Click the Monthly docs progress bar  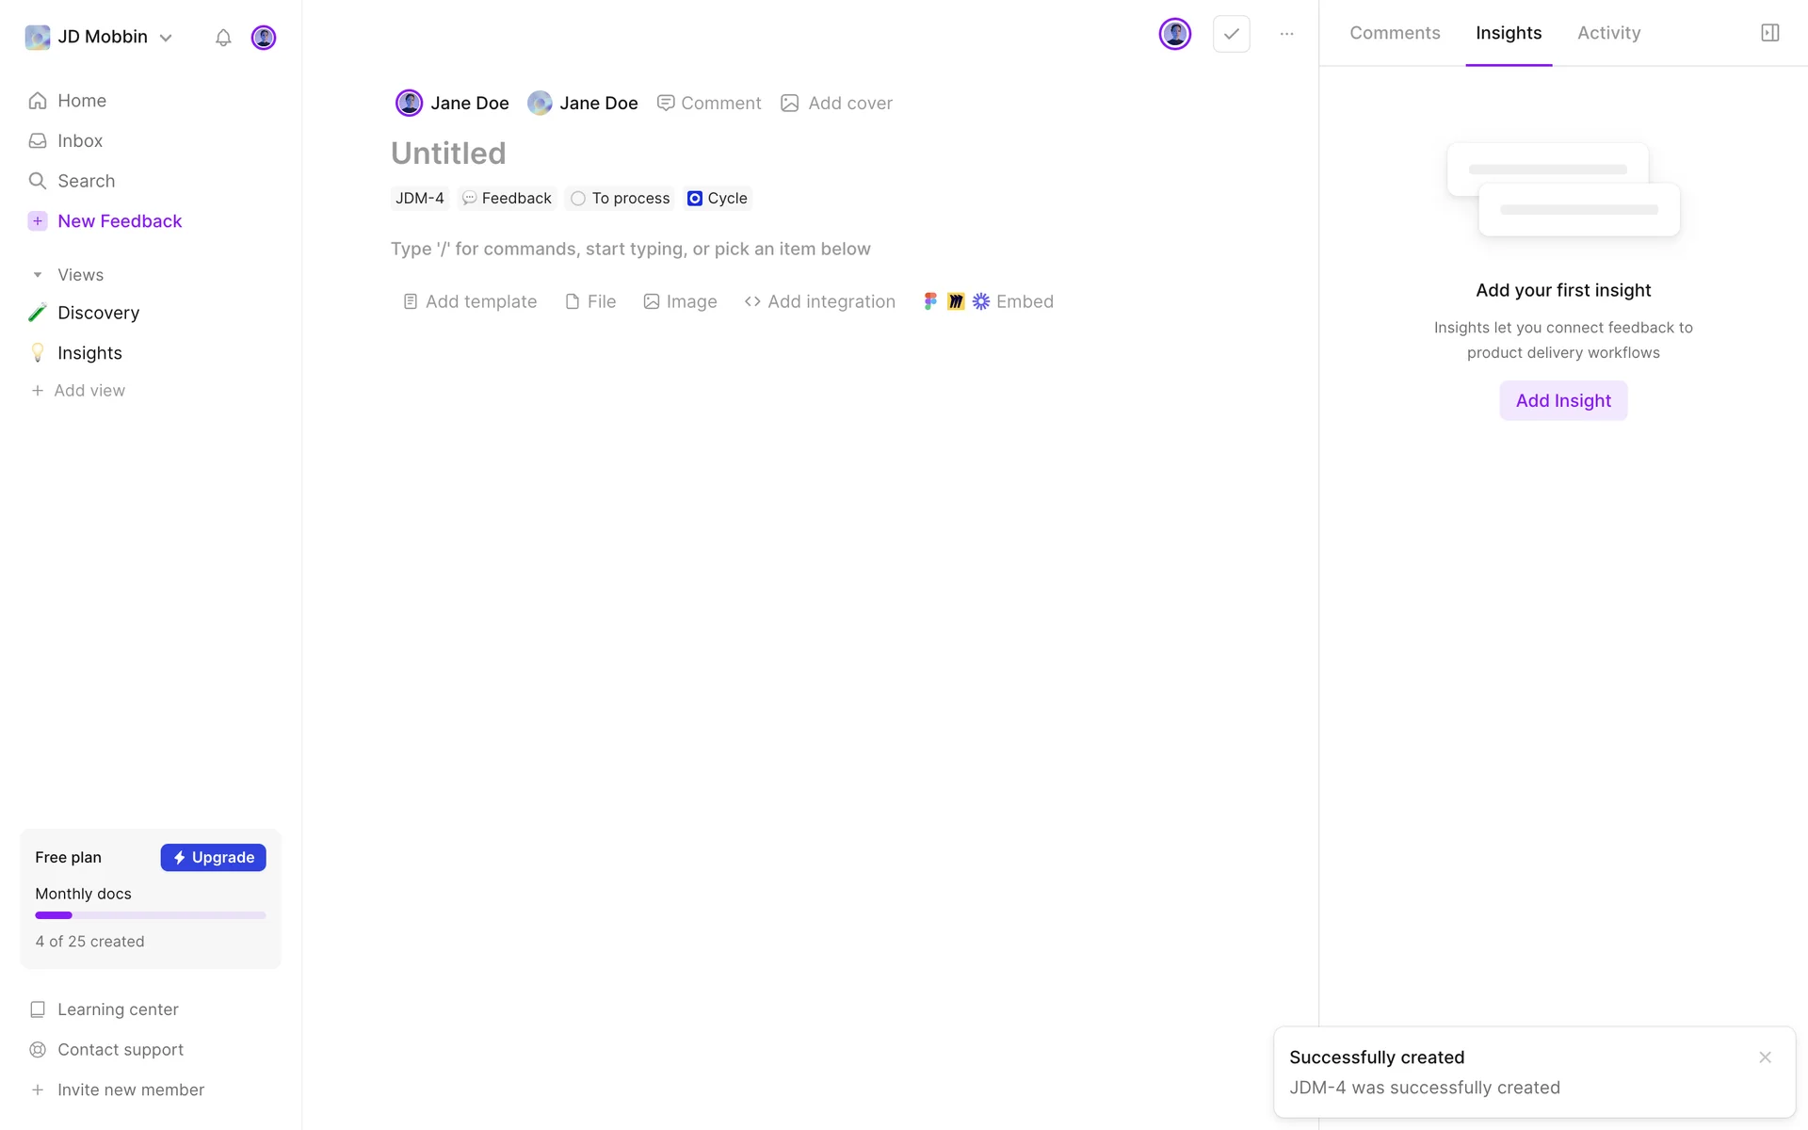point(151,915)
